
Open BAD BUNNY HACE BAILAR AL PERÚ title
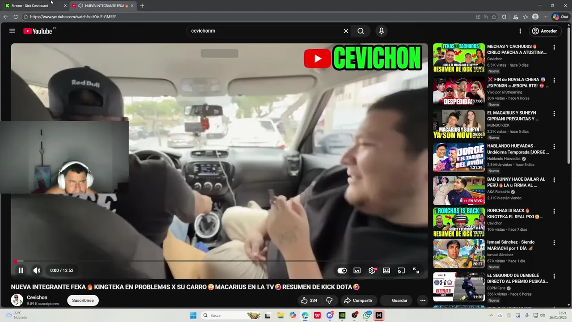[x=516, y=182]
